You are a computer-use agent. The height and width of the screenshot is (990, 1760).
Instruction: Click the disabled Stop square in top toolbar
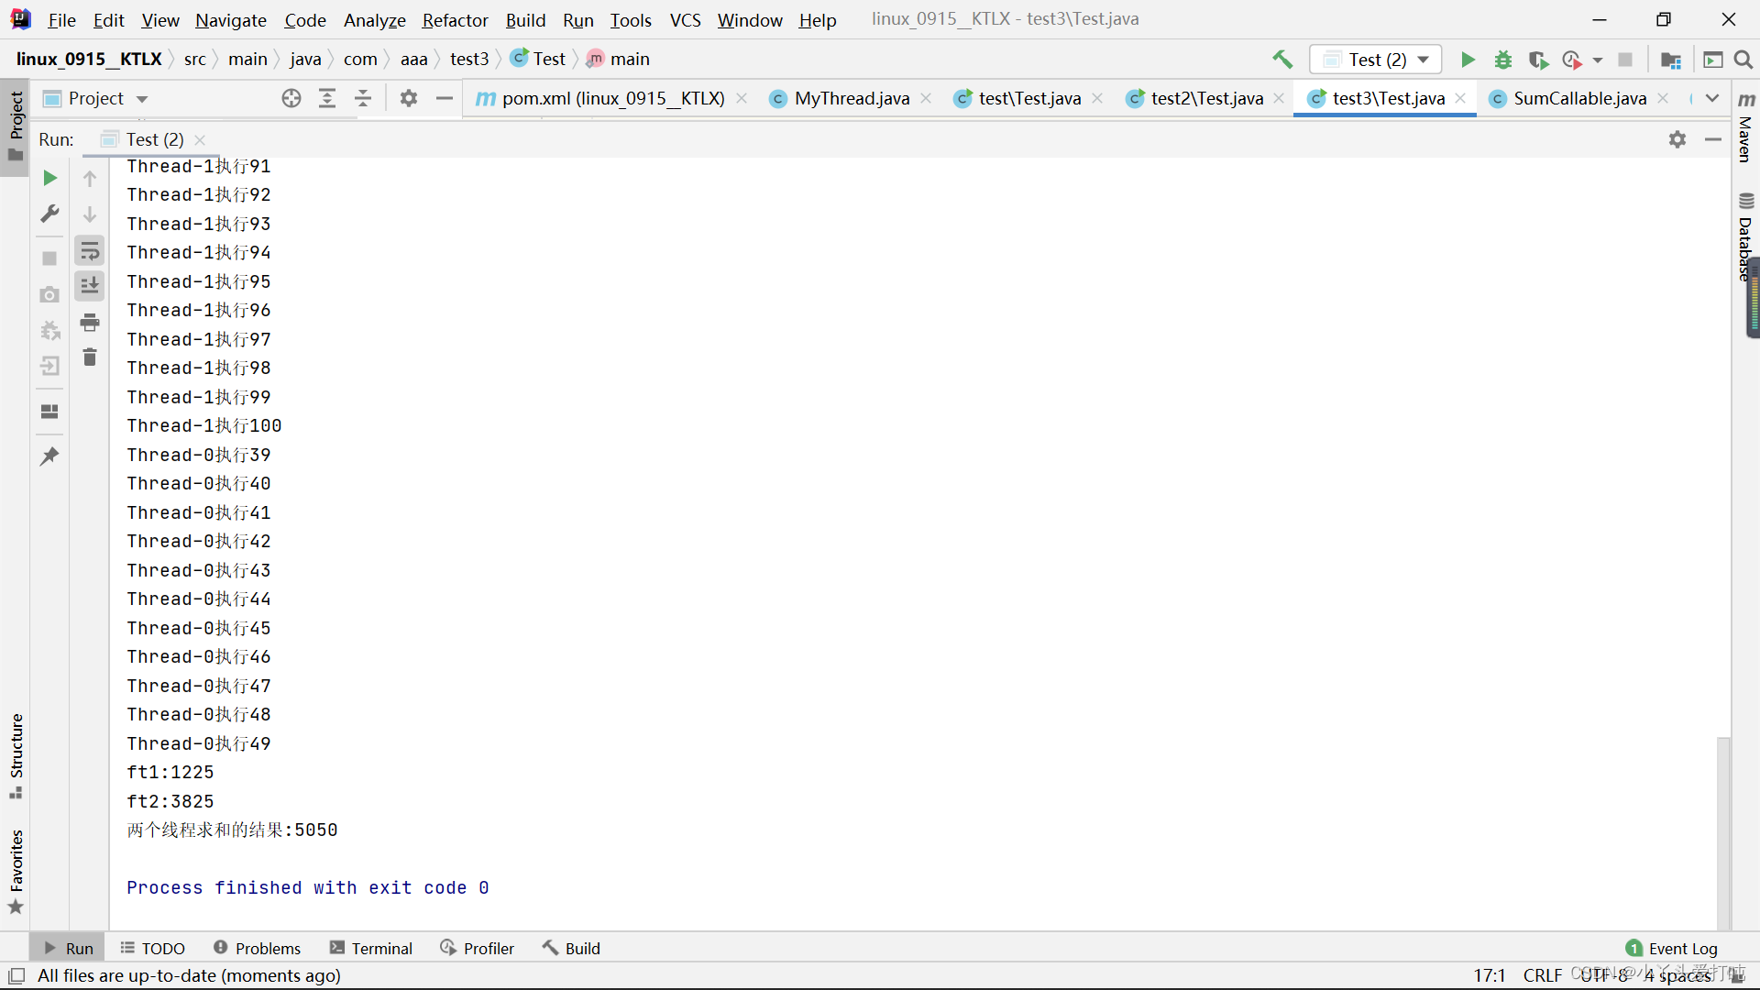(x=1625, y=60)
